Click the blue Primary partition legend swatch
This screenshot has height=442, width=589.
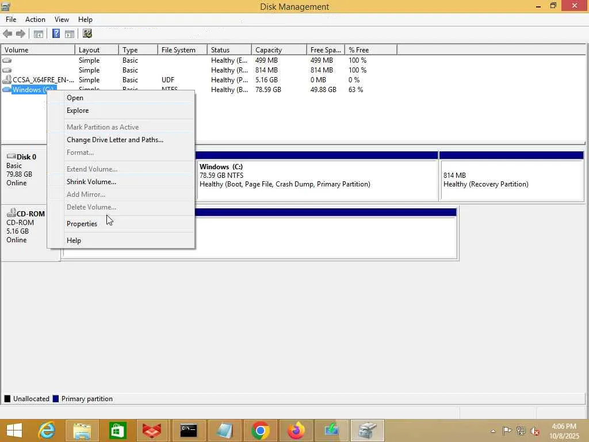coord(56,399)
